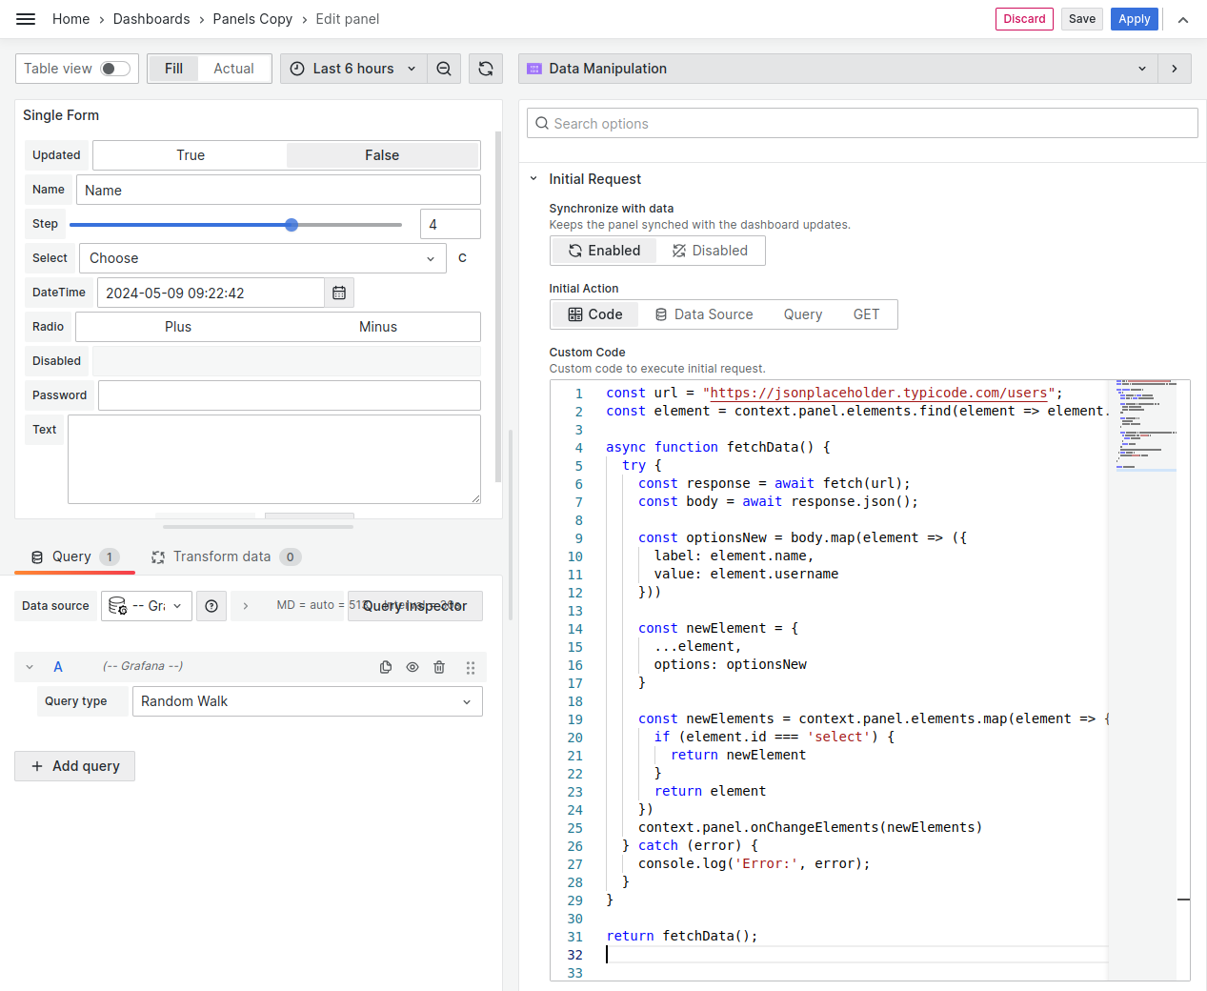Zoom out the time range with magnifier icon
This screenshot has width=1207, height=991.
coord(443,68)
